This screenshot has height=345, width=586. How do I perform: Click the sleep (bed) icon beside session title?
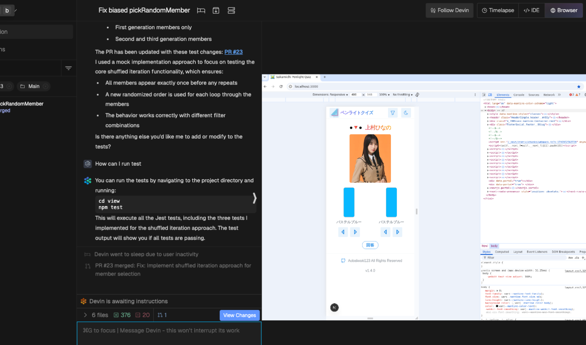(201, 10)
